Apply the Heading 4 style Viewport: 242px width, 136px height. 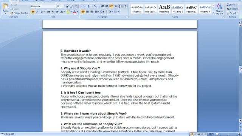[x=205, y=9]
